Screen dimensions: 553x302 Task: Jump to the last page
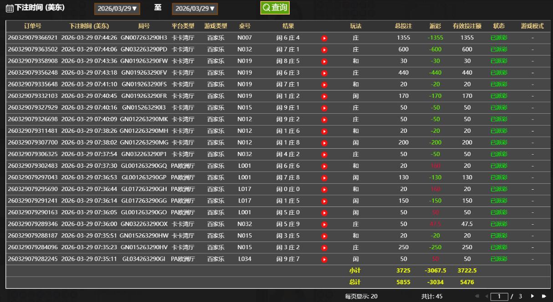[x=543, y=297]
